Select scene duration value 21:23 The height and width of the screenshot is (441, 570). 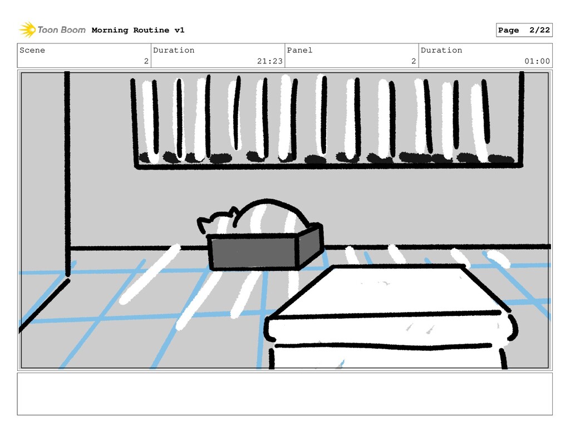[270, 61]
